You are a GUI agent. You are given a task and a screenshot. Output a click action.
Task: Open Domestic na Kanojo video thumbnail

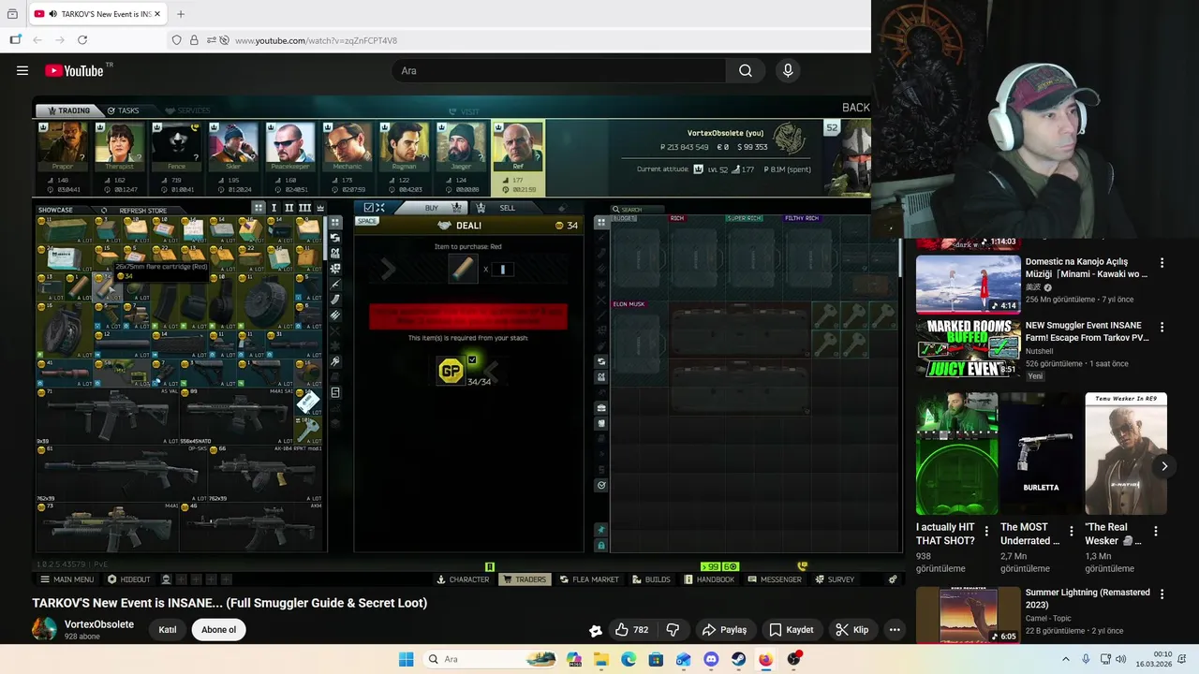click(969, 284)
